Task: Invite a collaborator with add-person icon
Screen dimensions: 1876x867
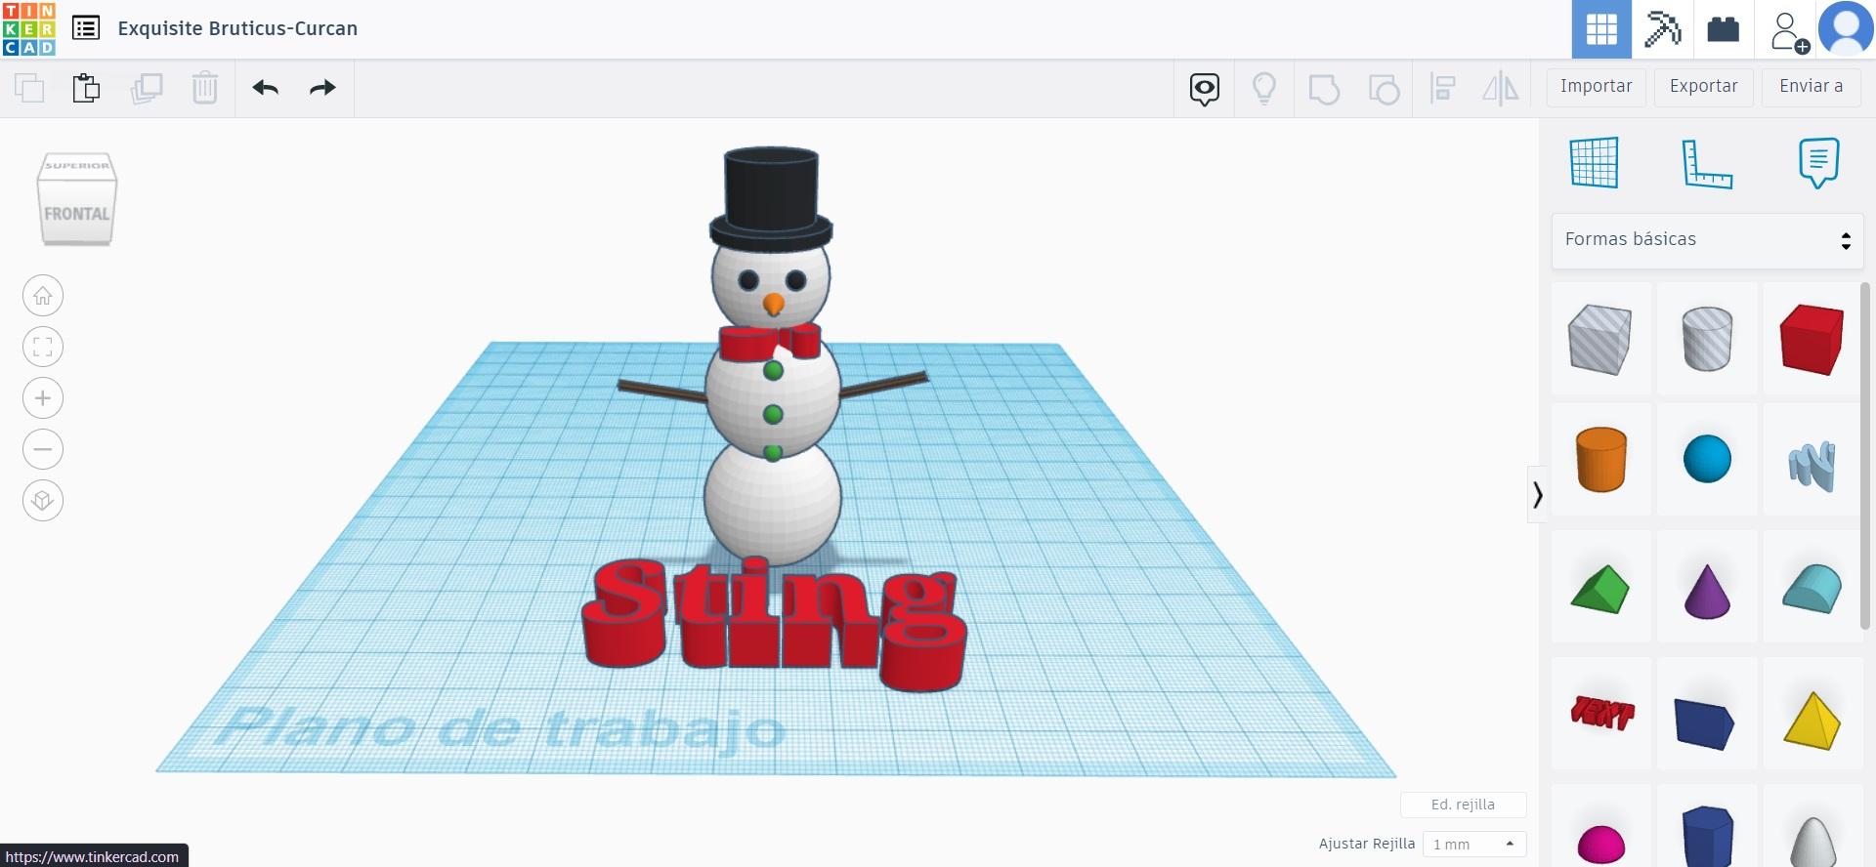Action: pos(1788,31)
